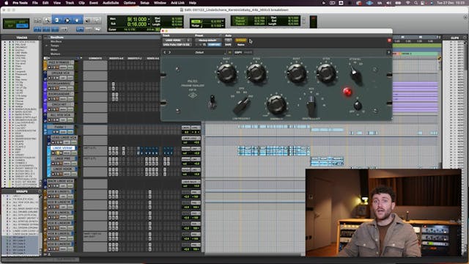Image resolution: width=469 pixels, height=264 pixels.
Task: Open the AudioSuite menu
Action: click(111, 3)
